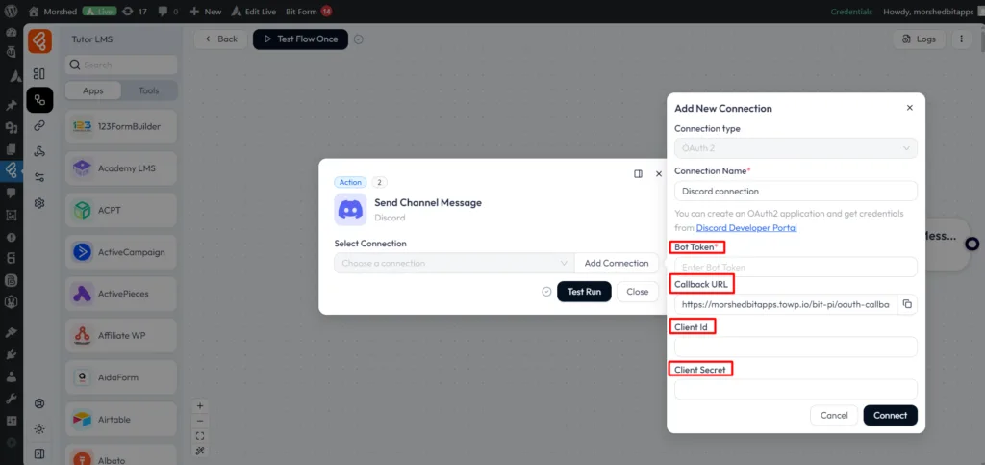Click Cancel in Add New Connection
This screenshot has width=985, height=465.
[834, 415]
